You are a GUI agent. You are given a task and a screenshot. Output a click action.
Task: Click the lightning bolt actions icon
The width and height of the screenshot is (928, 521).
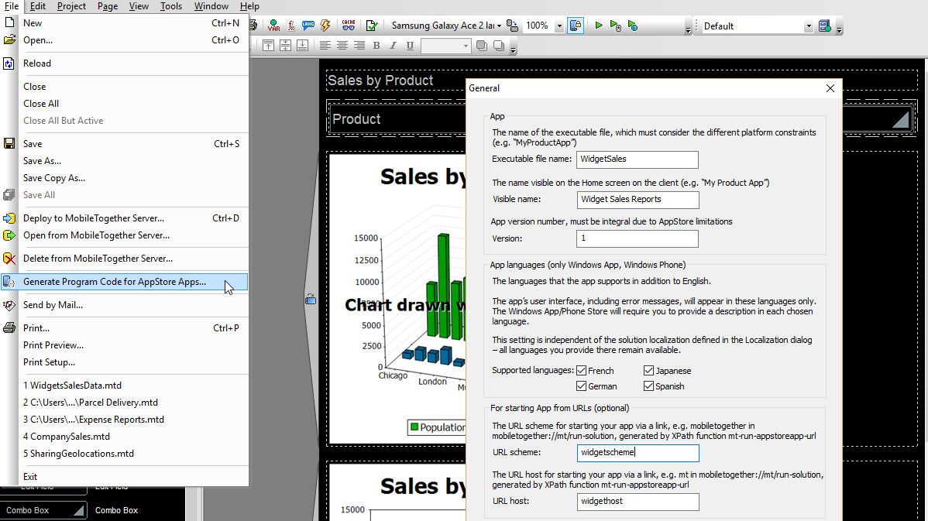coord(325,26)
